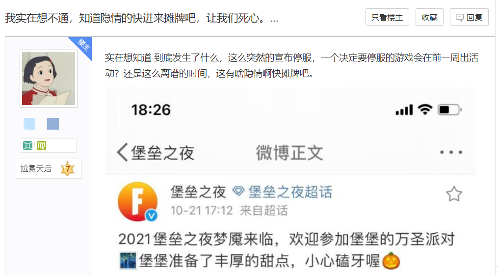Click the star favorite icon on post
498x276 pixels.
coord(454,194)
